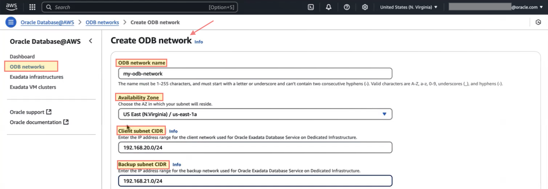This screenshot has width=548, height=189.
Task: Open the account menu ending @oracle.com
Action: tap(496, 7)
